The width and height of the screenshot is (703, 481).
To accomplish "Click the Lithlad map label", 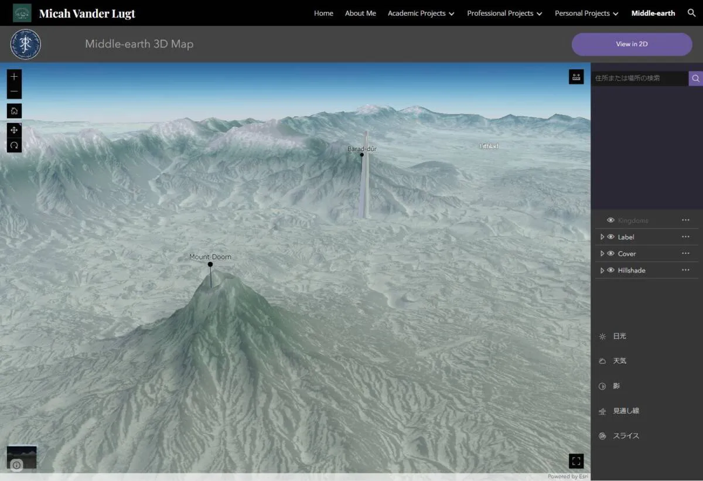I will point(489,146).
